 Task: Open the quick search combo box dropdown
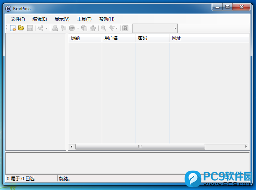point(175,28)
